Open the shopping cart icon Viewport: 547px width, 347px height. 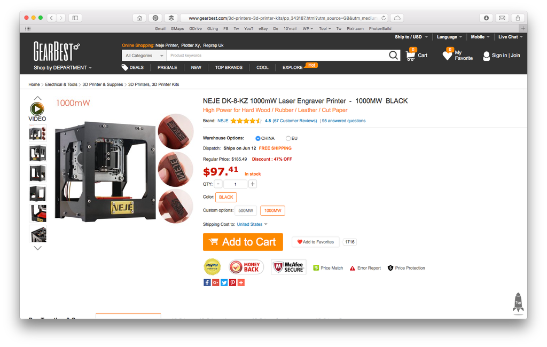411,56
